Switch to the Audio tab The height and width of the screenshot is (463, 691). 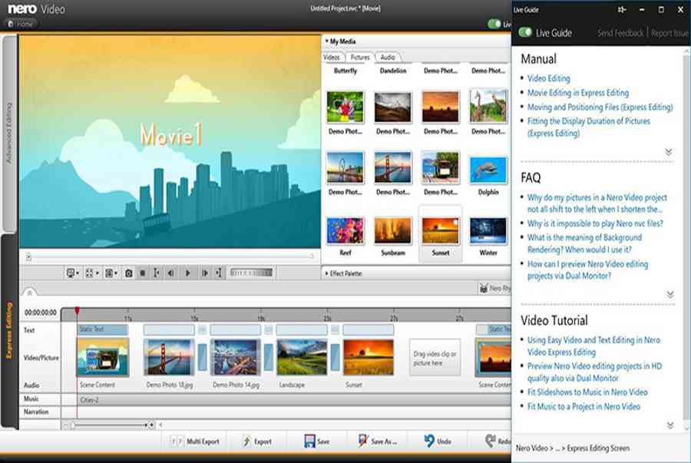pos(388,58)
